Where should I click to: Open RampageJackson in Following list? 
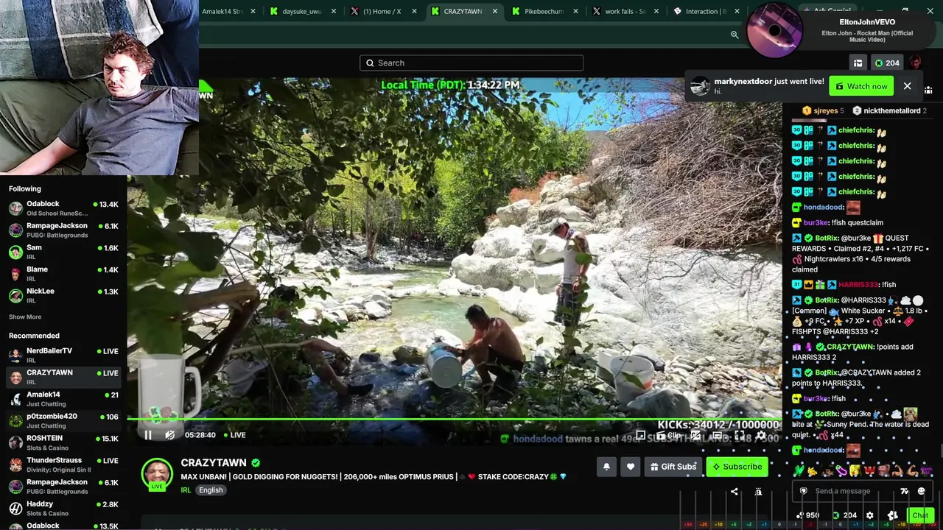(63, 230)
